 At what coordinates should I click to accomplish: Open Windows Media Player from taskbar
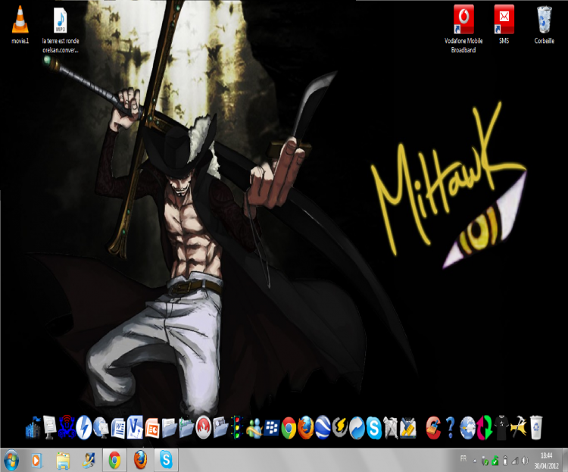[36, 461]
